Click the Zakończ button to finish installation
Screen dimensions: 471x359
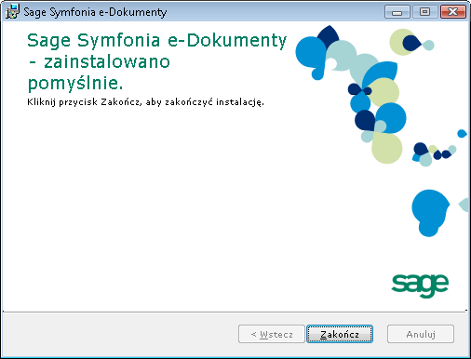point(340,334)
